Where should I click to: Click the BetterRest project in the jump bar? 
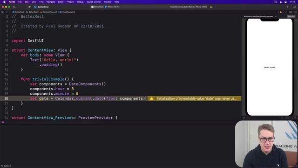pyautogui.click(x=18, y=12)
